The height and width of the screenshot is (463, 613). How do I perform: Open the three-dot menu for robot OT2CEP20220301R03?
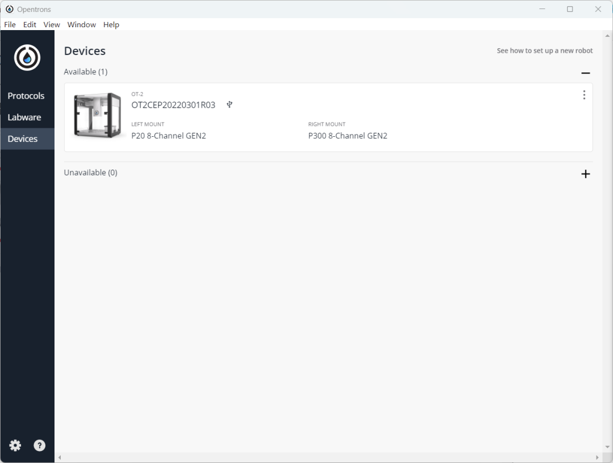coord(584,95)
